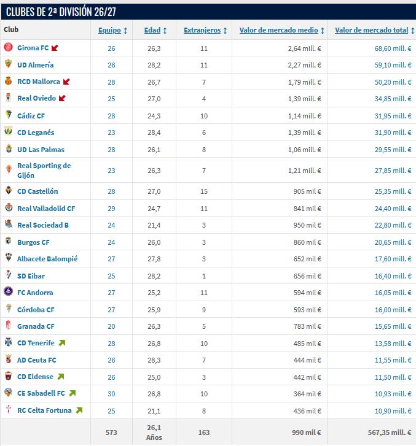Screen dimensions: 416x446
Task: Open the SD Eibar club link
Action: (31, 276)
